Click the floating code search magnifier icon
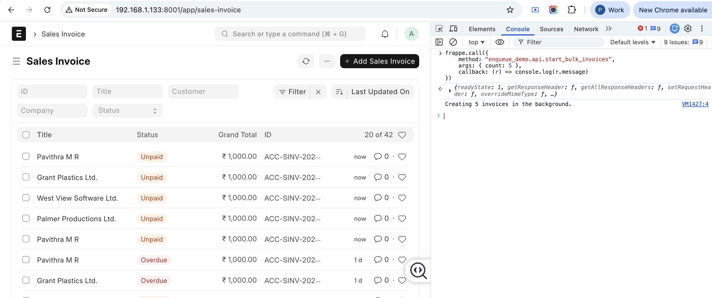Image resolution: width=712 pixels, height=298 pixels. pos(418,271)
